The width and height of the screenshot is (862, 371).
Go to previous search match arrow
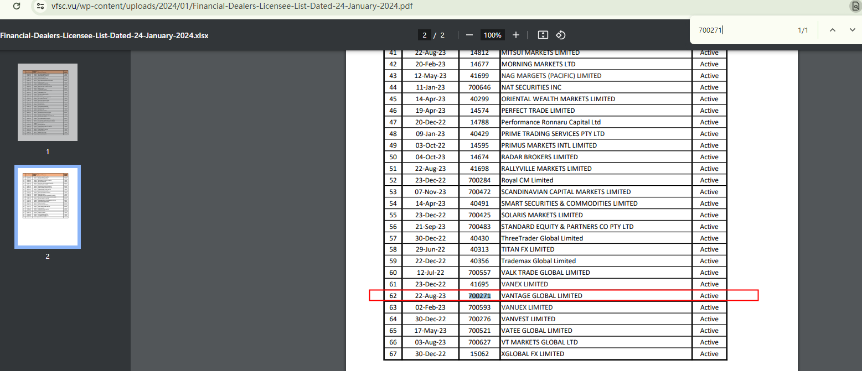[x=832, y=30]
